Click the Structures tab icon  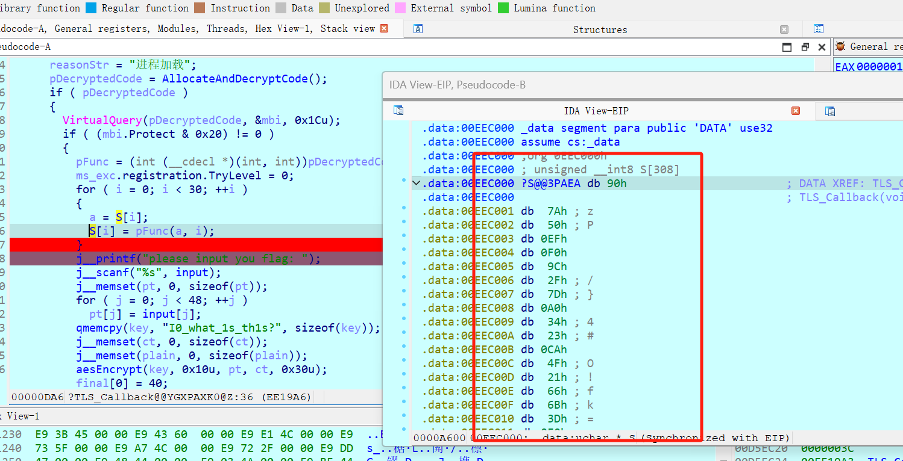(418, 29)
